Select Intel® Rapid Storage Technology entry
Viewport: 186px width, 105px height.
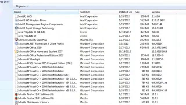36,28
